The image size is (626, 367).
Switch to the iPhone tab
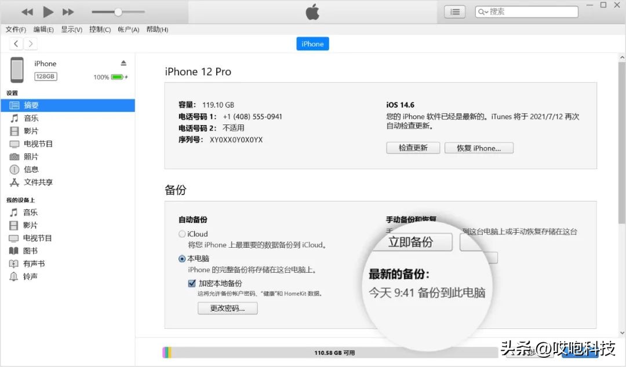pos(312,43)
